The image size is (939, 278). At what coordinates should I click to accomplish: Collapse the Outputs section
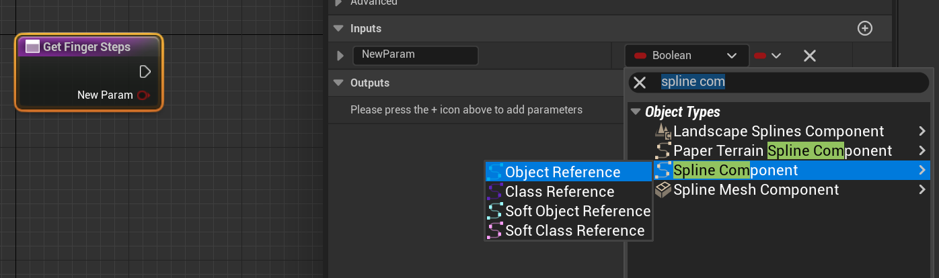coord(338,83)
